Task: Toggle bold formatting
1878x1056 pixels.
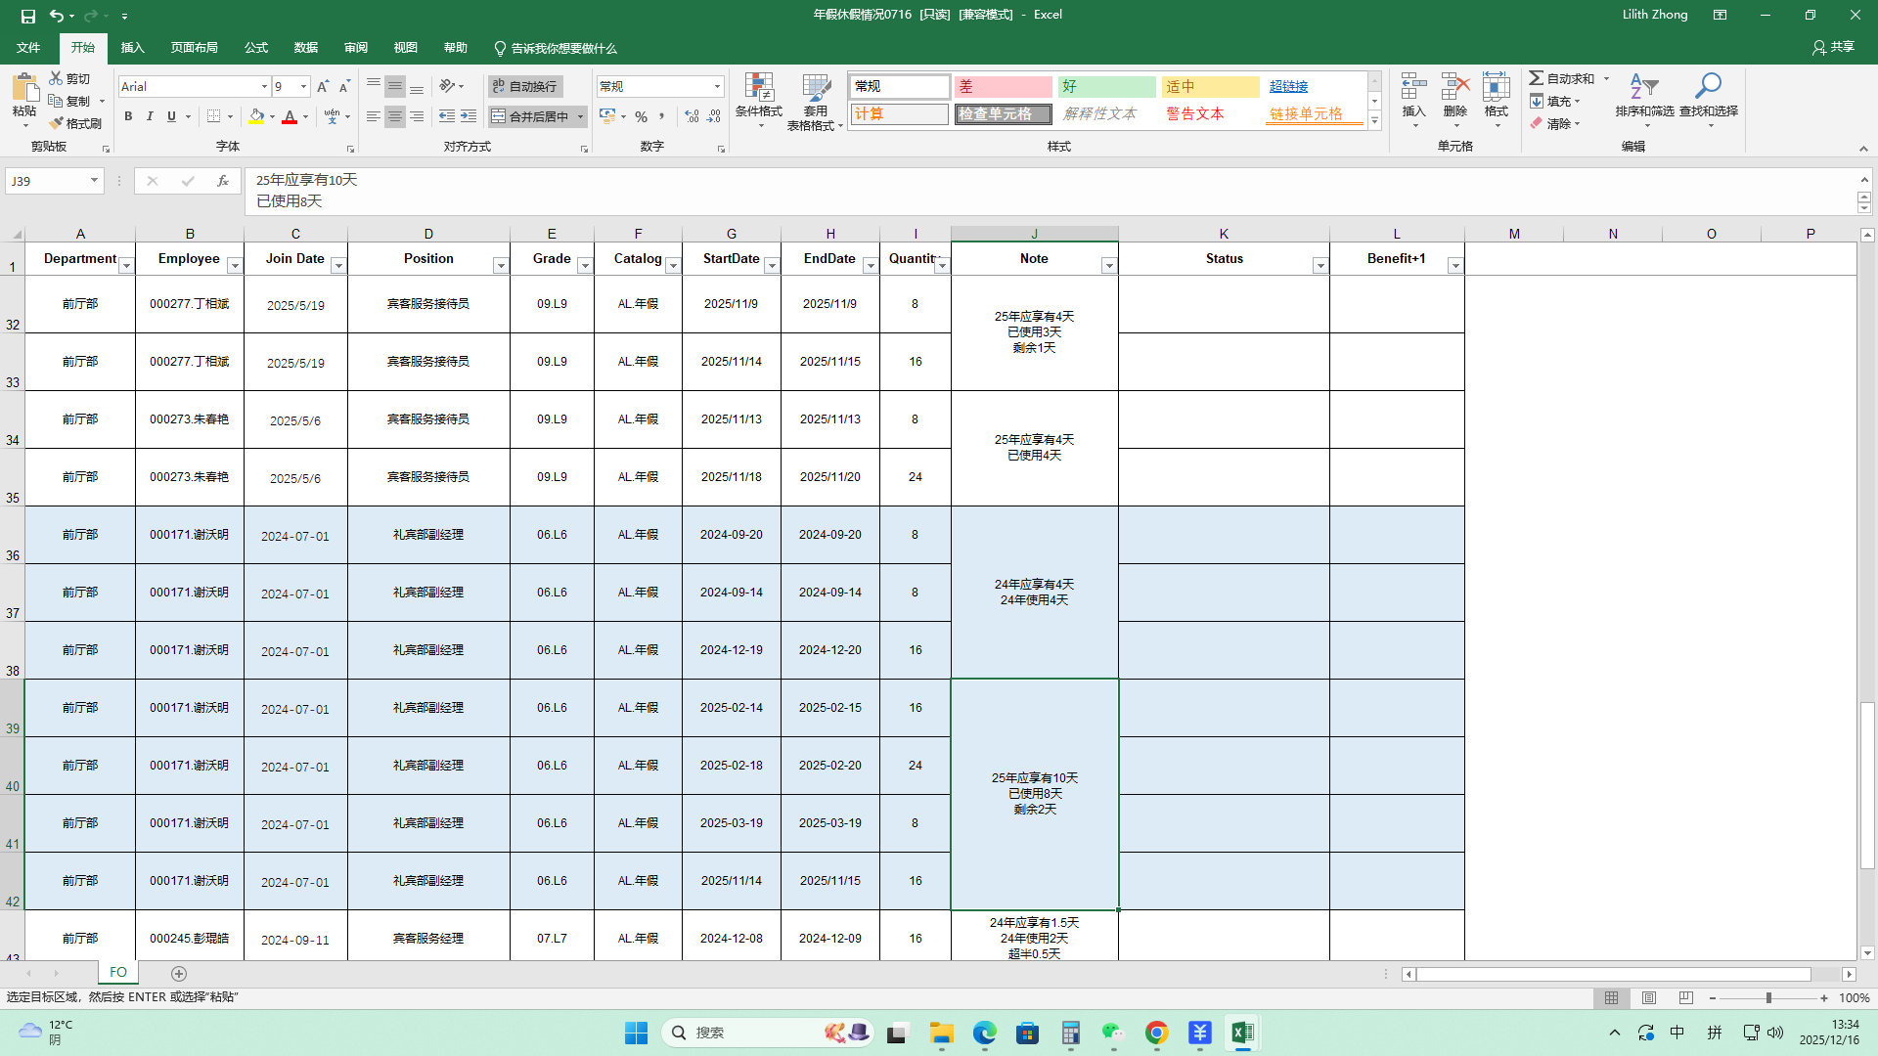Action: [x=128, y=116]
